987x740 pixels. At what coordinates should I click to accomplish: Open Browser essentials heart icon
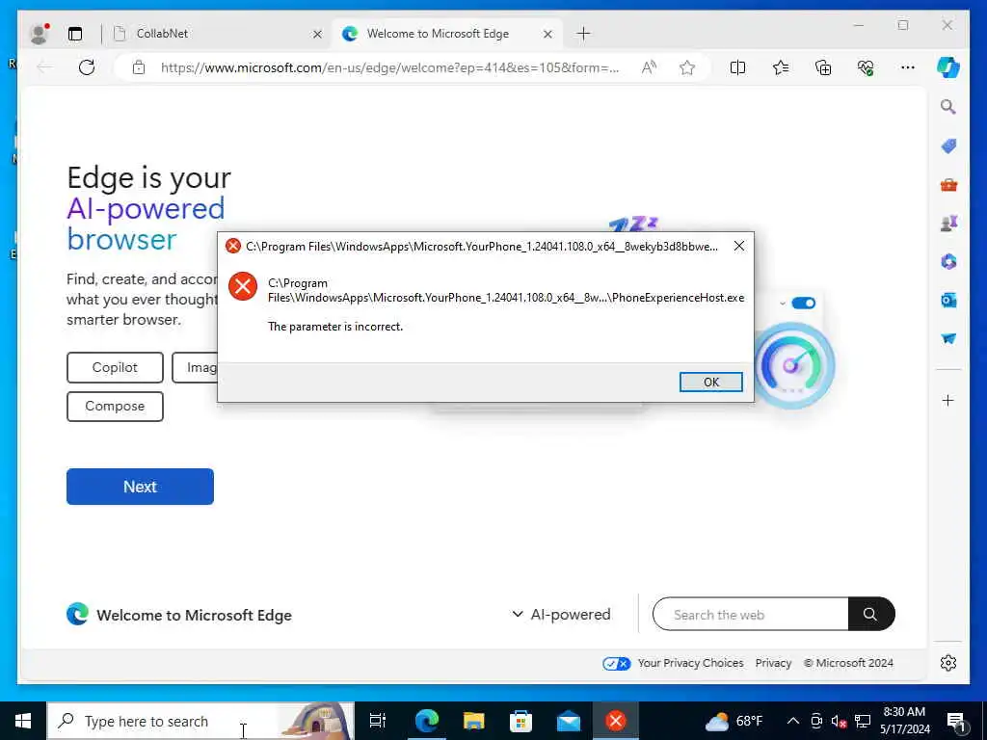[866, 67]
